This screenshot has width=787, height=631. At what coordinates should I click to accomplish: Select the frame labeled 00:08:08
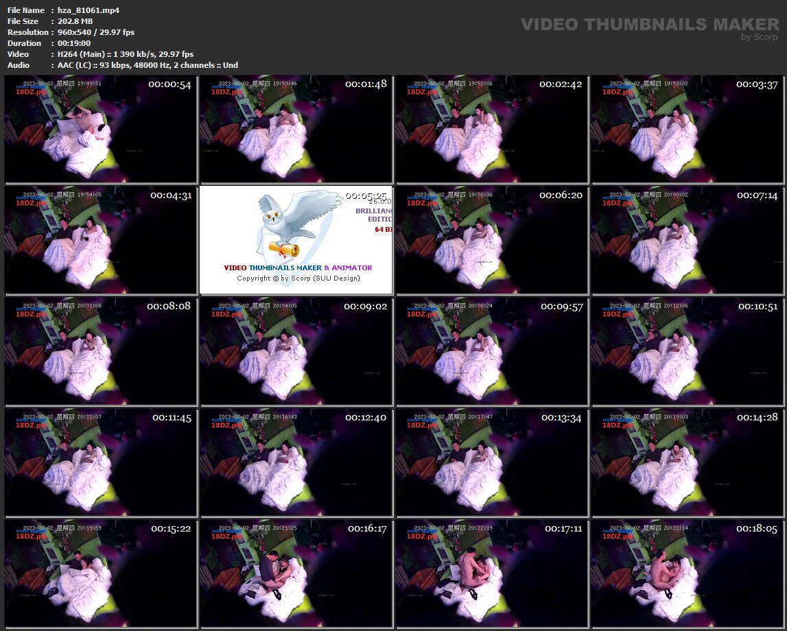click(101, 352)
